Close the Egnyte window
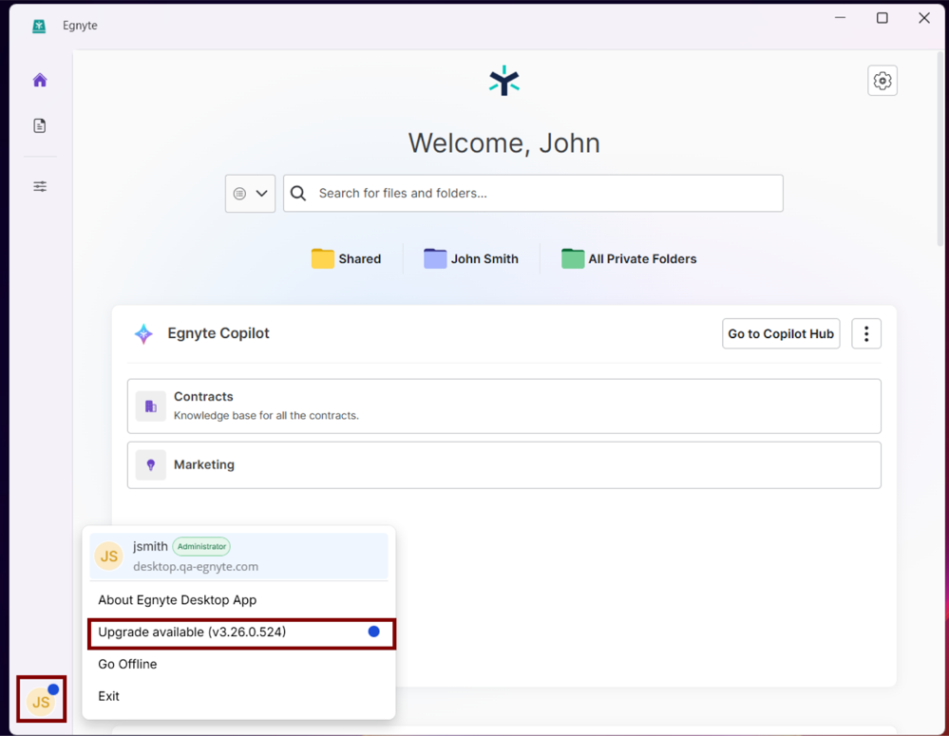This screenshot has height=736, width=949. coord(924,18)
